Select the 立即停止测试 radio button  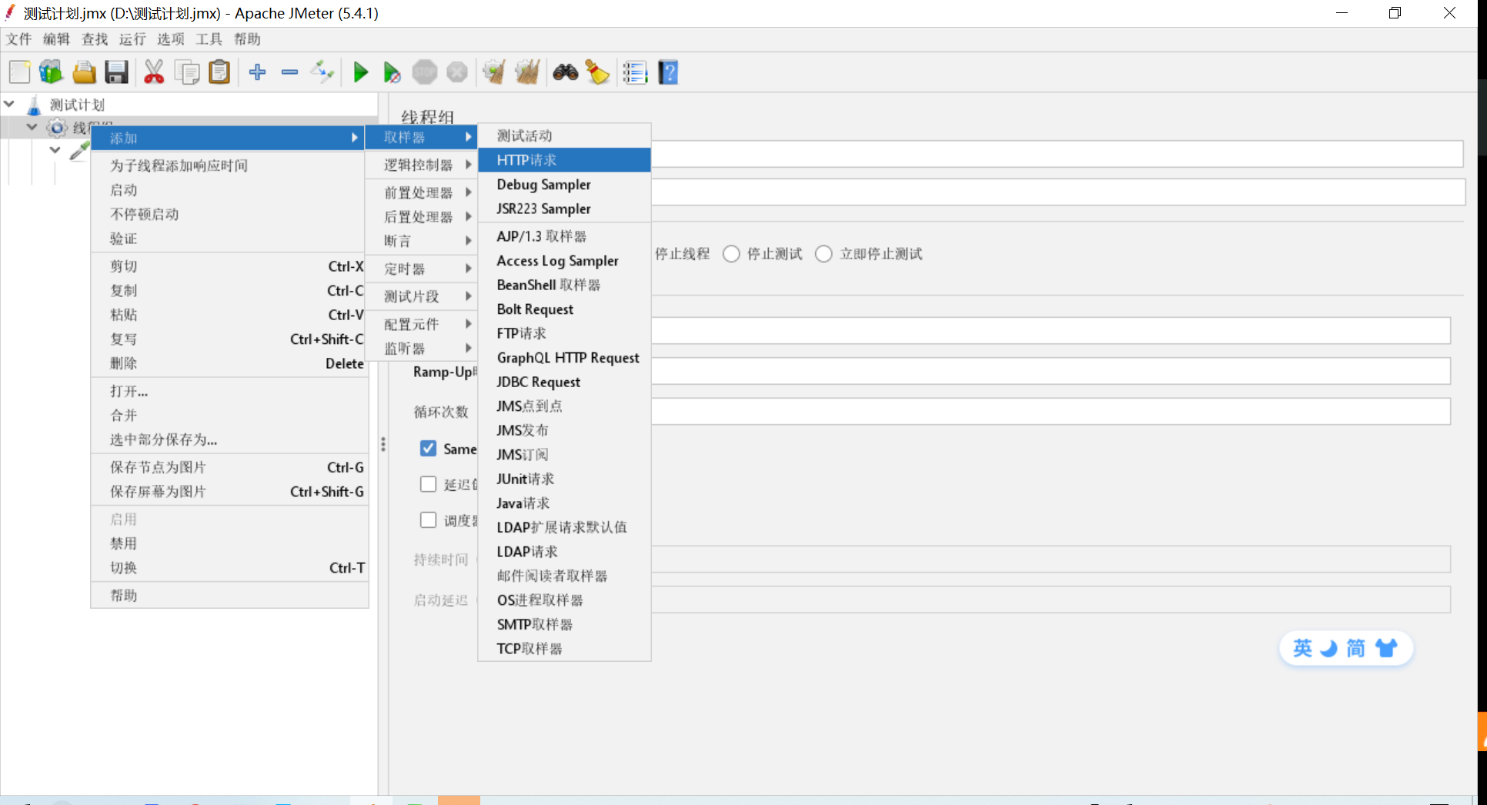pos(824,254)
